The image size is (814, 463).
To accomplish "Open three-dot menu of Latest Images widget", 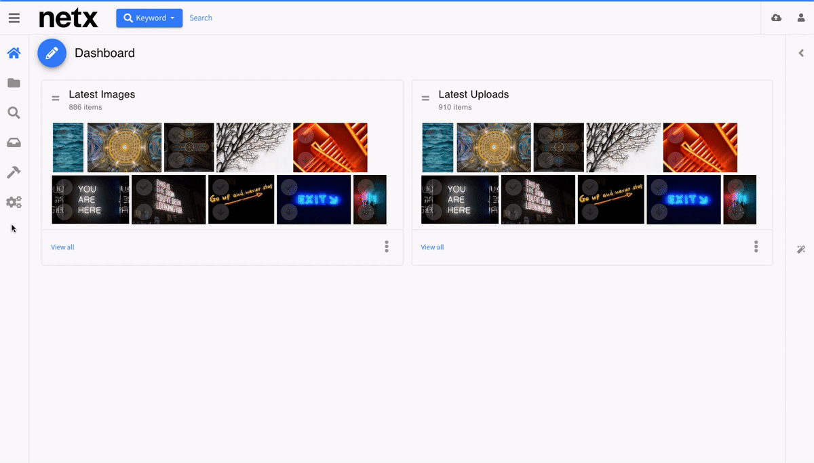I will coord(387,247).
